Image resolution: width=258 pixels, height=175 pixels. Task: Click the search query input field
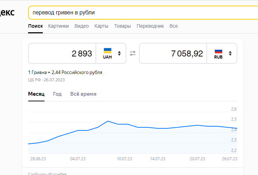coord(143,13)
